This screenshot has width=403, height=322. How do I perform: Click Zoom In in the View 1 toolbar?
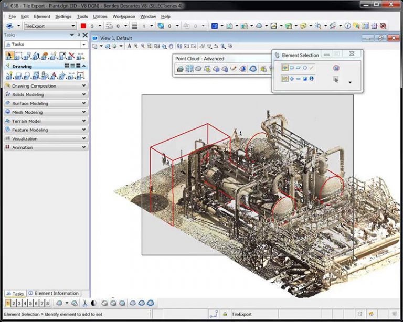click(136, 46)
